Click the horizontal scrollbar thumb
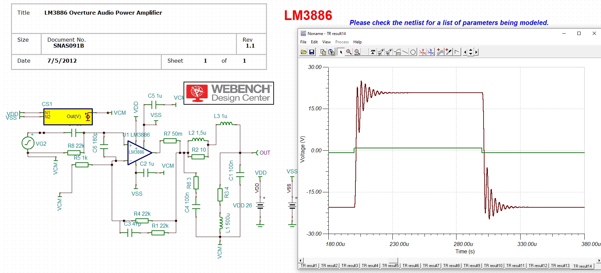 click(x=393, y=260)
